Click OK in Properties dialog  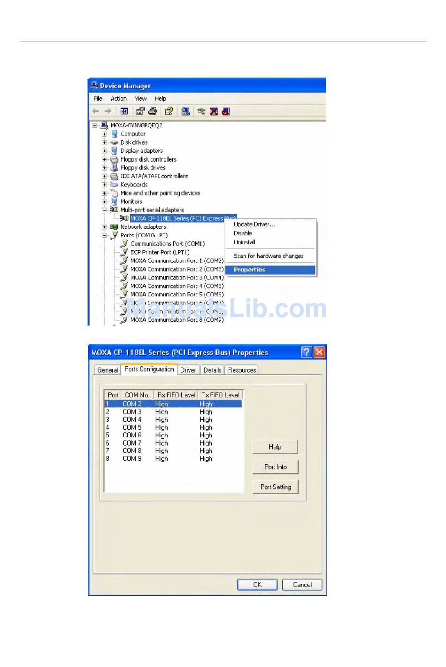coord(258,585)
